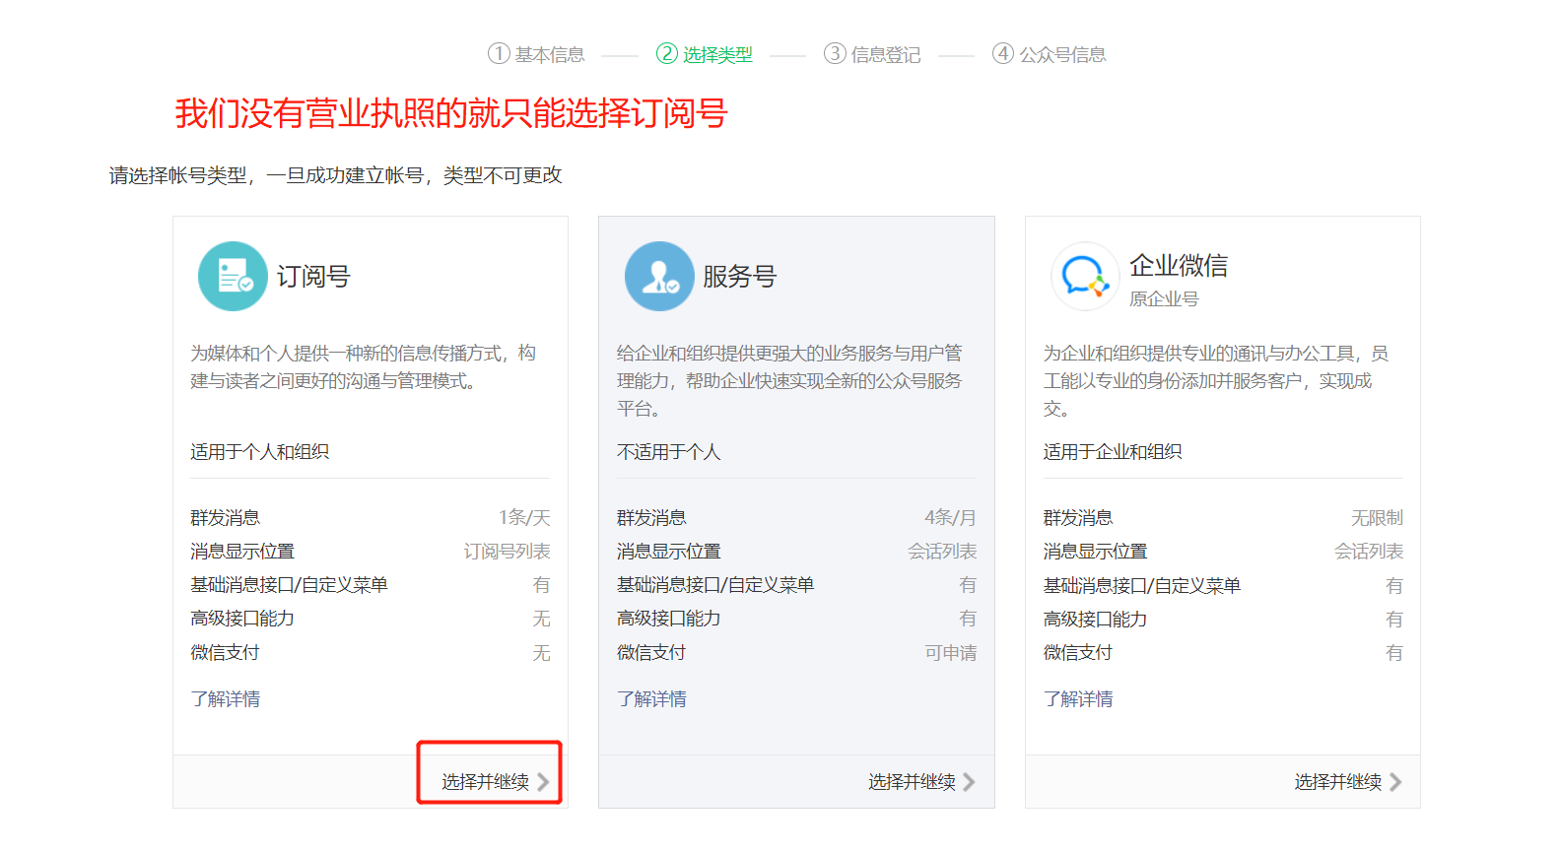The image size is (1560, 852).
Task: Click 群发消息 label in 企业微信 card
Action: (x=1079, y=518)
